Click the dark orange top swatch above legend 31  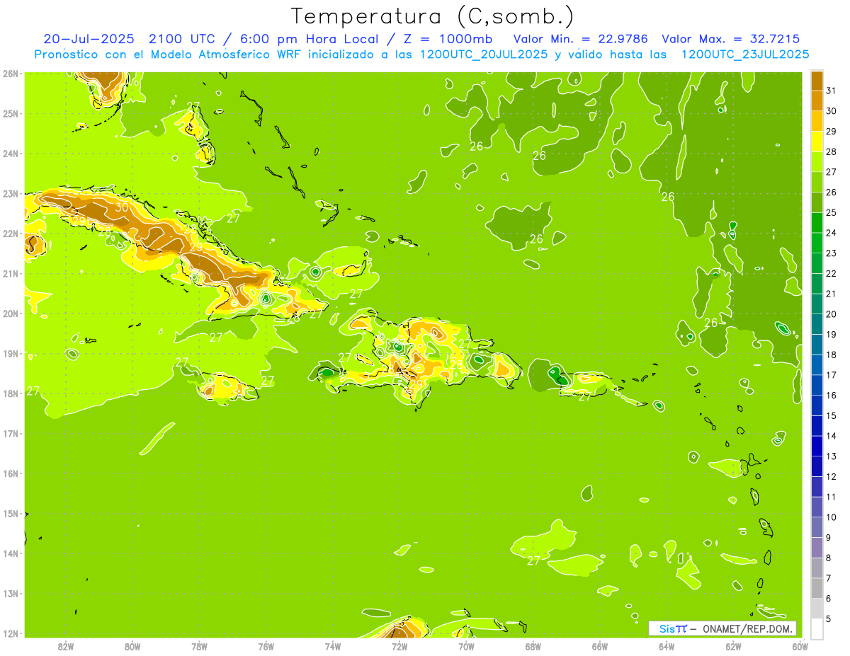point(817,80)
